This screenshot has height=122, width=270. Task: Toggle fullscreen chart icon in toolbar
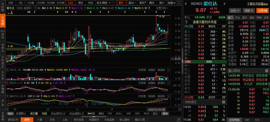coord(179,3)
